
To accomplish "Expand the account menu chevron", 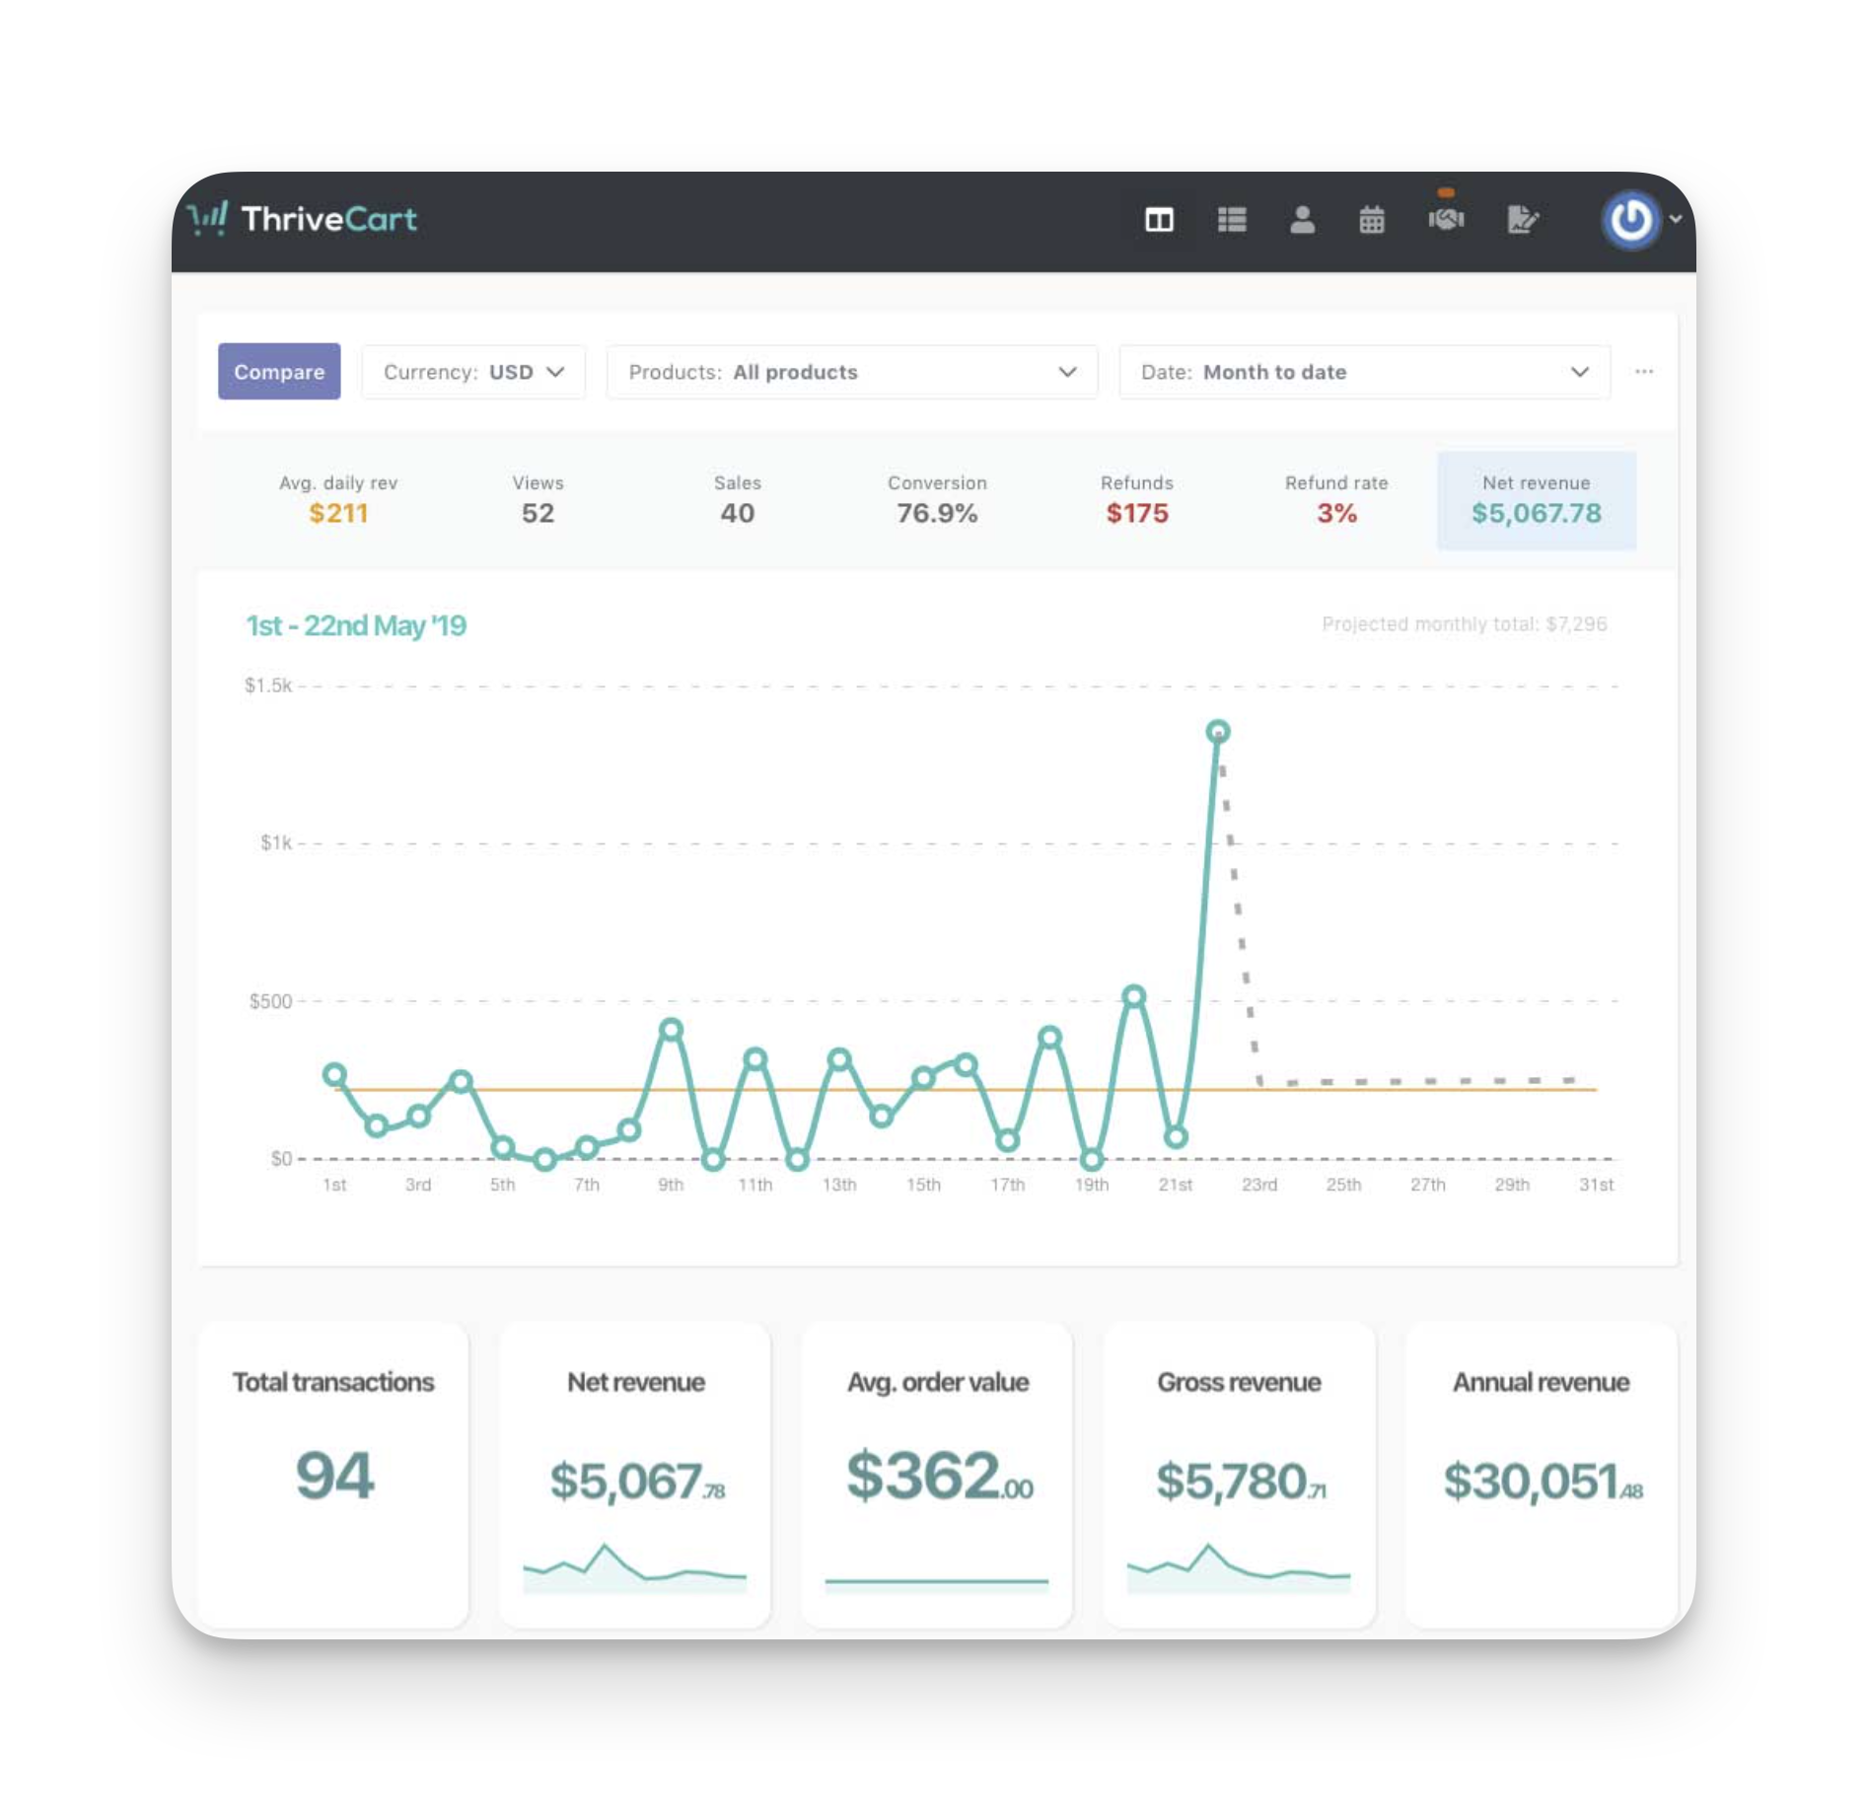I will click(1675, 220).
